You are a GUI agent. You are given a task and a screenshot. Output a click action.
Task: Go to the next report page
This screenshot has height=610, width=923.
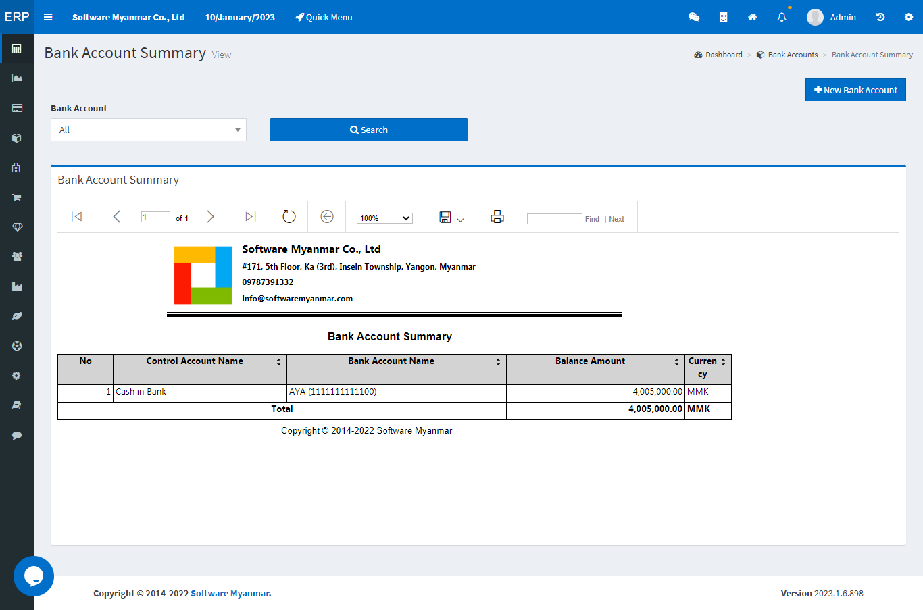click(x=210, y=216)
